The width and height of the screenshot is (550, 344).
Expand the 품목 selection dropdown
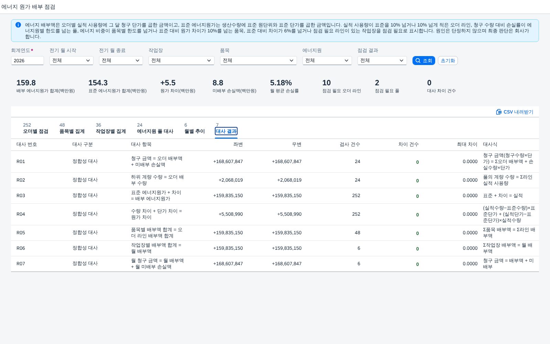[258, 61]
